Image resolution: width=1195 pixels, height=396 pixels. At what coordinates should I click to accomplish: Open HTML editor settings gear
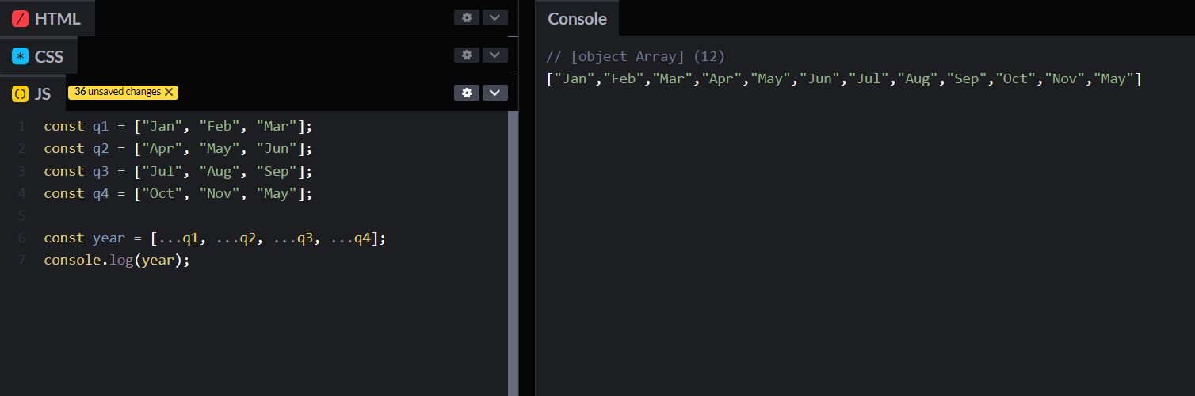tap(467, 17)
